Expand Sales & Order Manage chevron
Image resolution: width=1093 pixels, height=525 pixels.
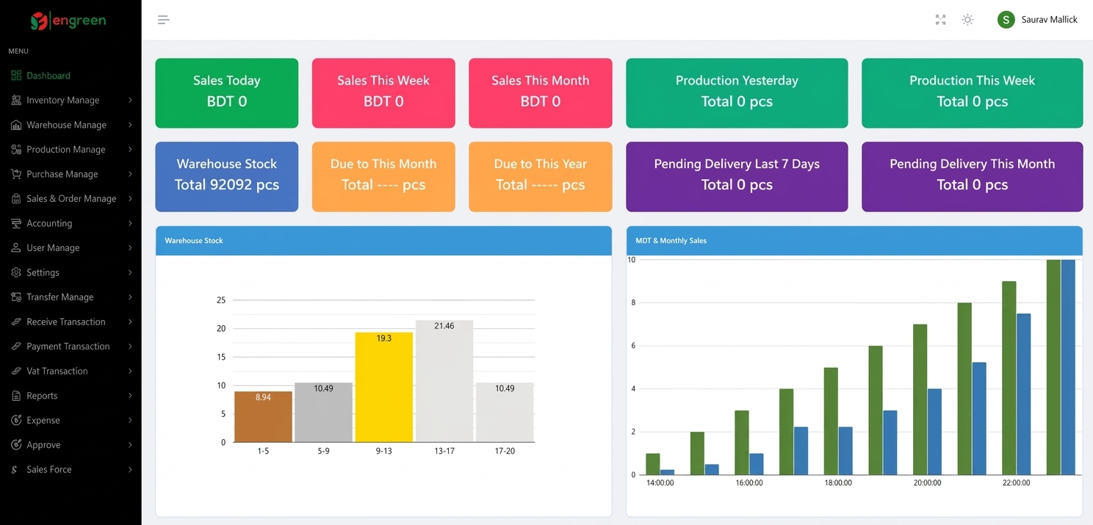pyautogui.click(x=130, y=198)
